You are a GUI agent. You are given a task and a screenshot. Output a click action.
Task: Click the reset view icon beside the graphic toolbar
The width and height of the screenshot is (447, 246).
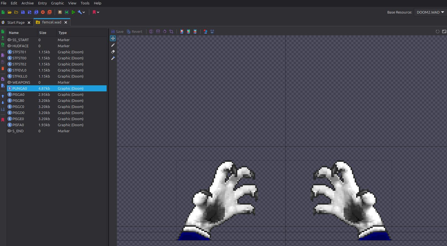click(438, 31)
